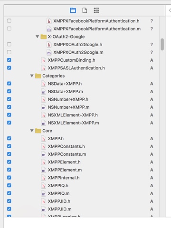Uncheck the XMPPSASLAuthentication.h checkbox

pos(9,68)
